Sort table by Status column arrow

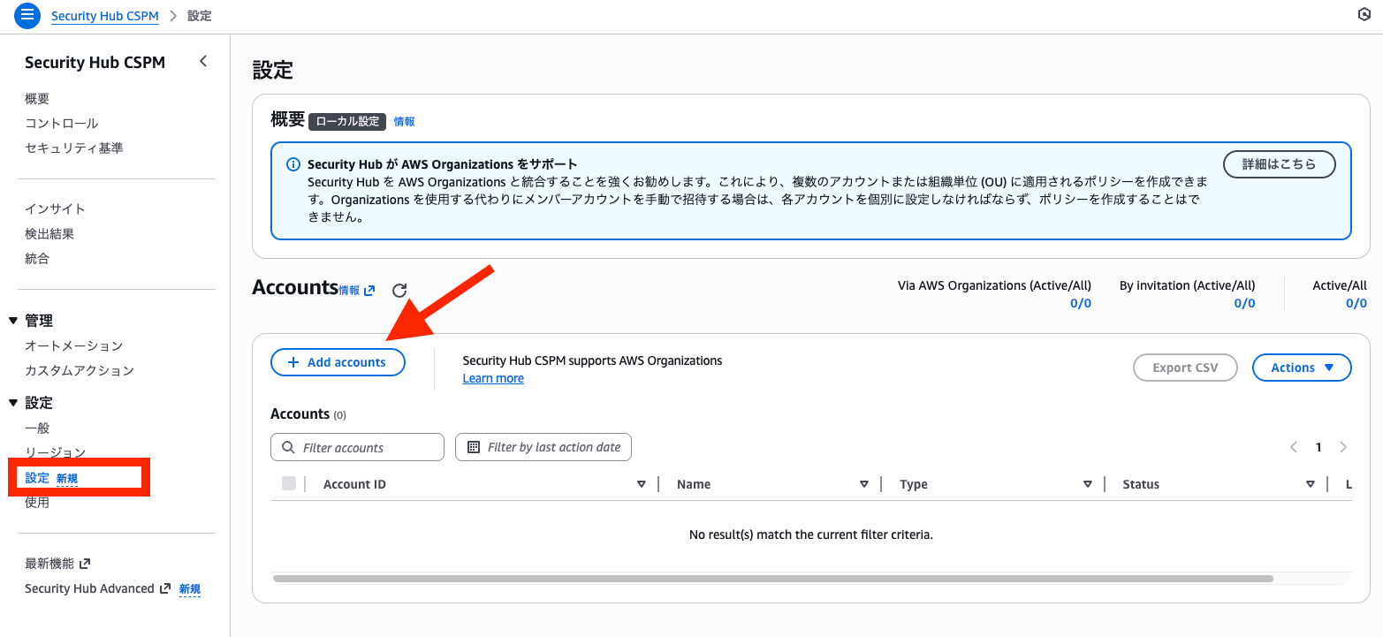point(1311,484)
